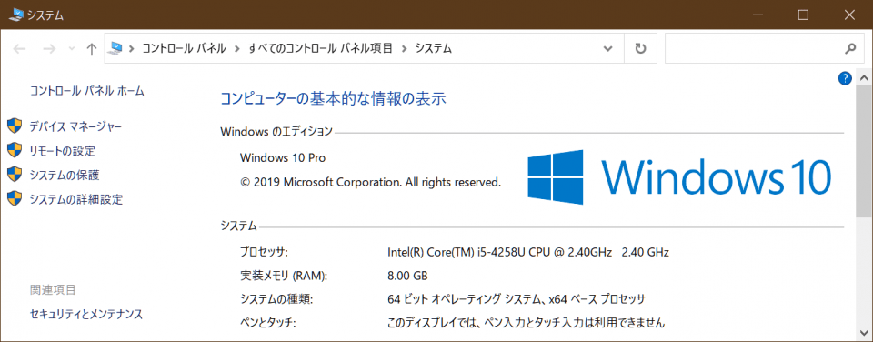
Task: Refresh the System page
Action: [640, 49]
